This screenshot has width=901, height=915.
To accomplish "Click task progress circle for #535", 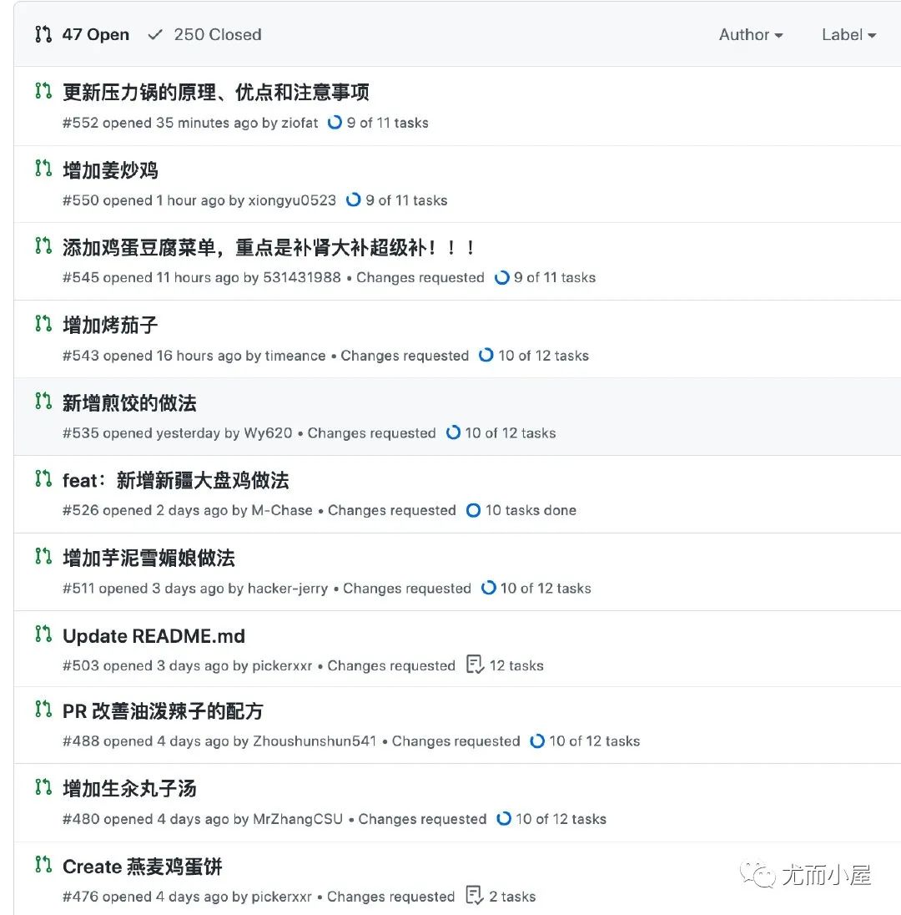I will pos(453,433).
